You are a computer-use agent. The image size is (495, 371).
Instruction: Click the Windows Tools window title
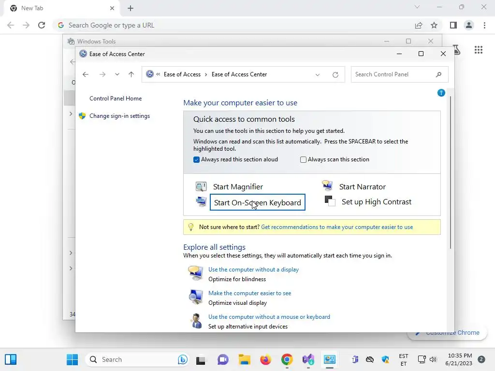[96, 42]
